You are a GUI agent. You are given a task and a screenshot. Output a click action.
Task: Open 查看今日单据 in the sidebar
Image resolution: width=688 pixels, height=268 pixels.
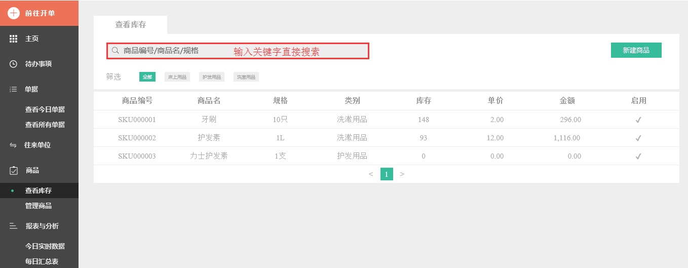click(x=45, y=109)
